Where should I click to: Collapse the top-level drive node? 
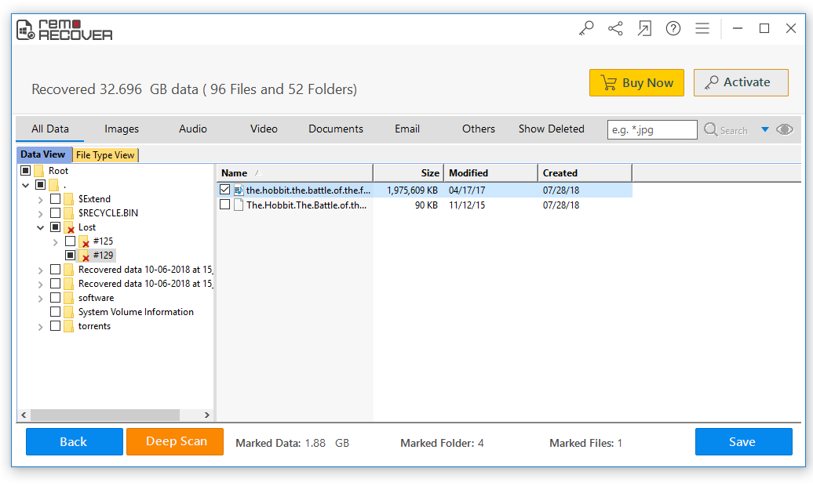(25, 185)
